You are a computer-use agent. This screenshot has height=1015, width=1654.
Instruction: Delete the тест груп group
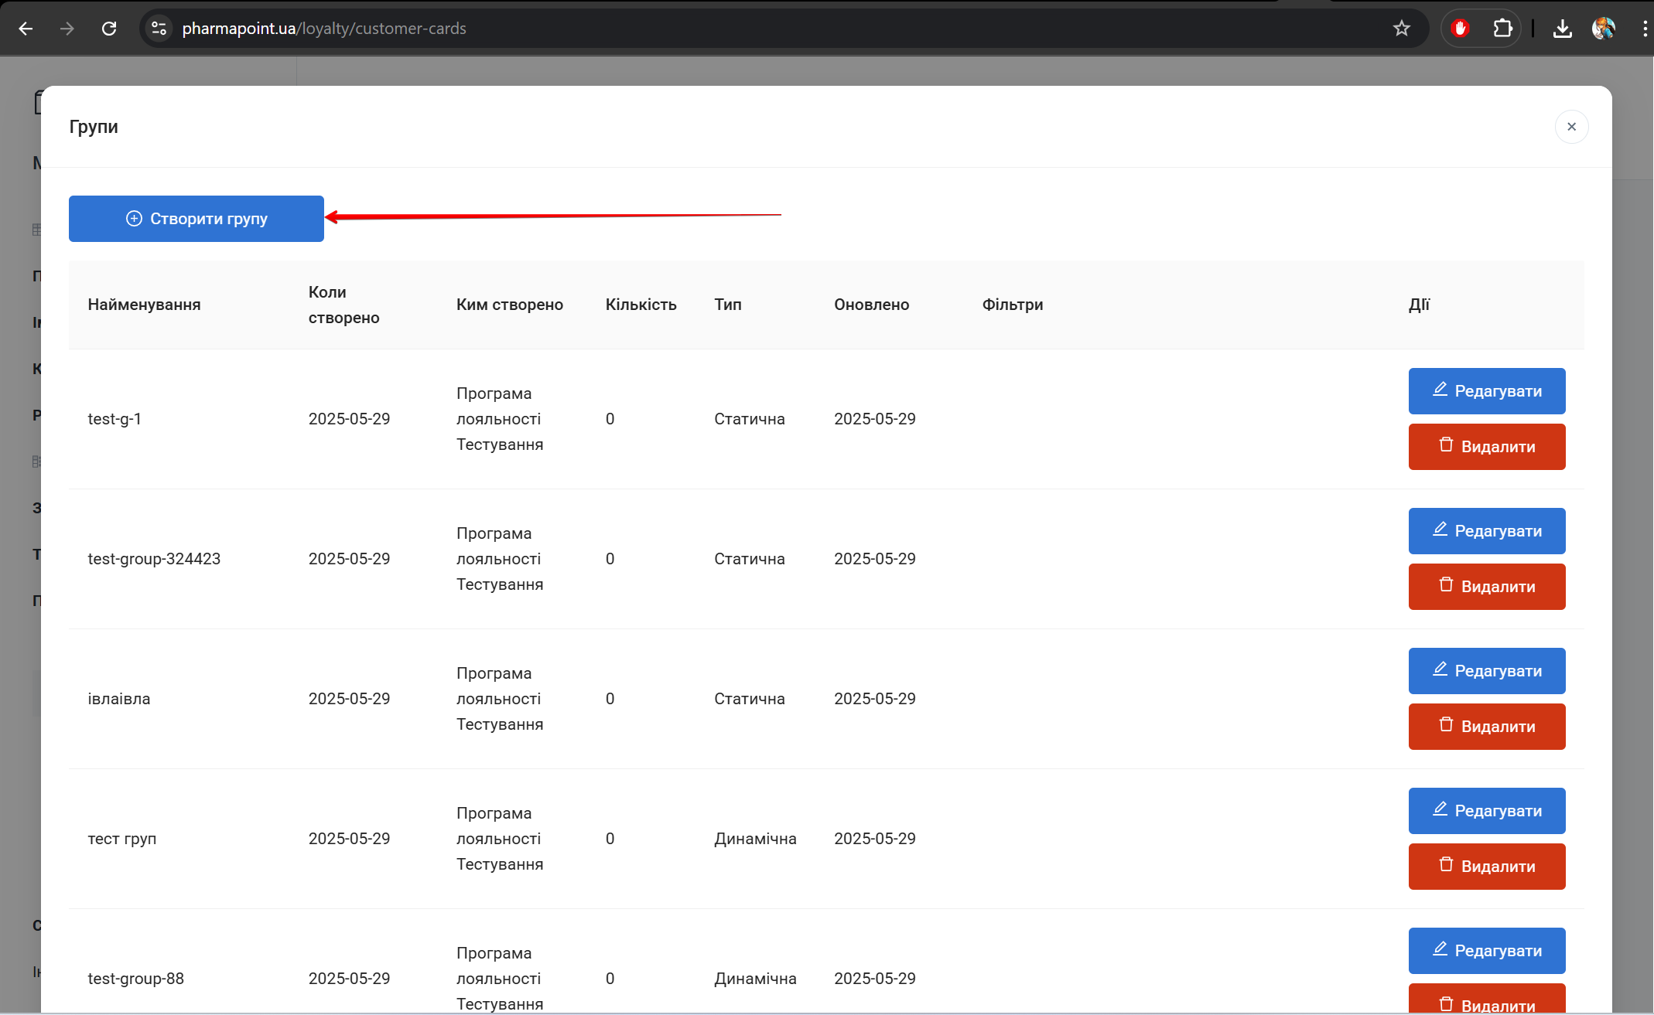coord(1486,867)
